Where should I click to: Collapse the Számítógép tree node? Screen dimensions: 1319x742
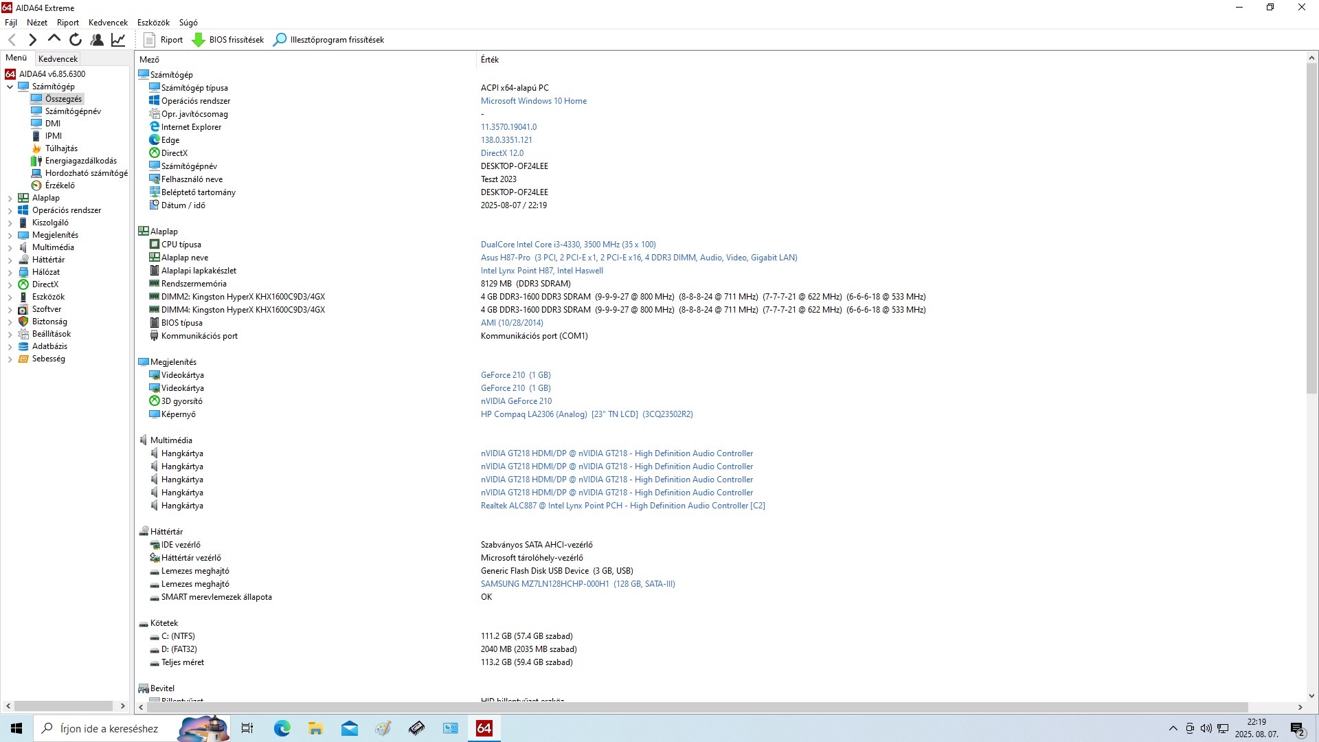click(x=10, y=87)
